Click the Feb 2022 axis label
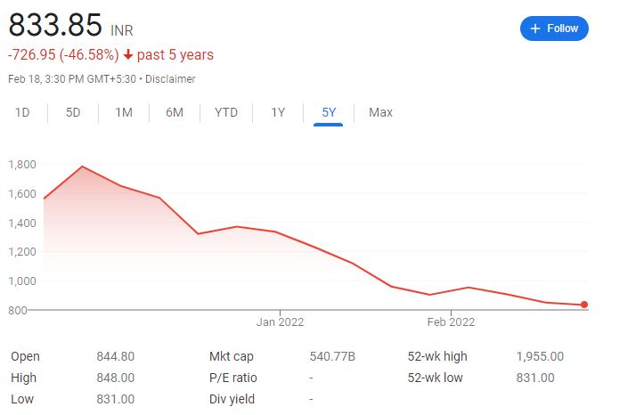 (451, 321)
